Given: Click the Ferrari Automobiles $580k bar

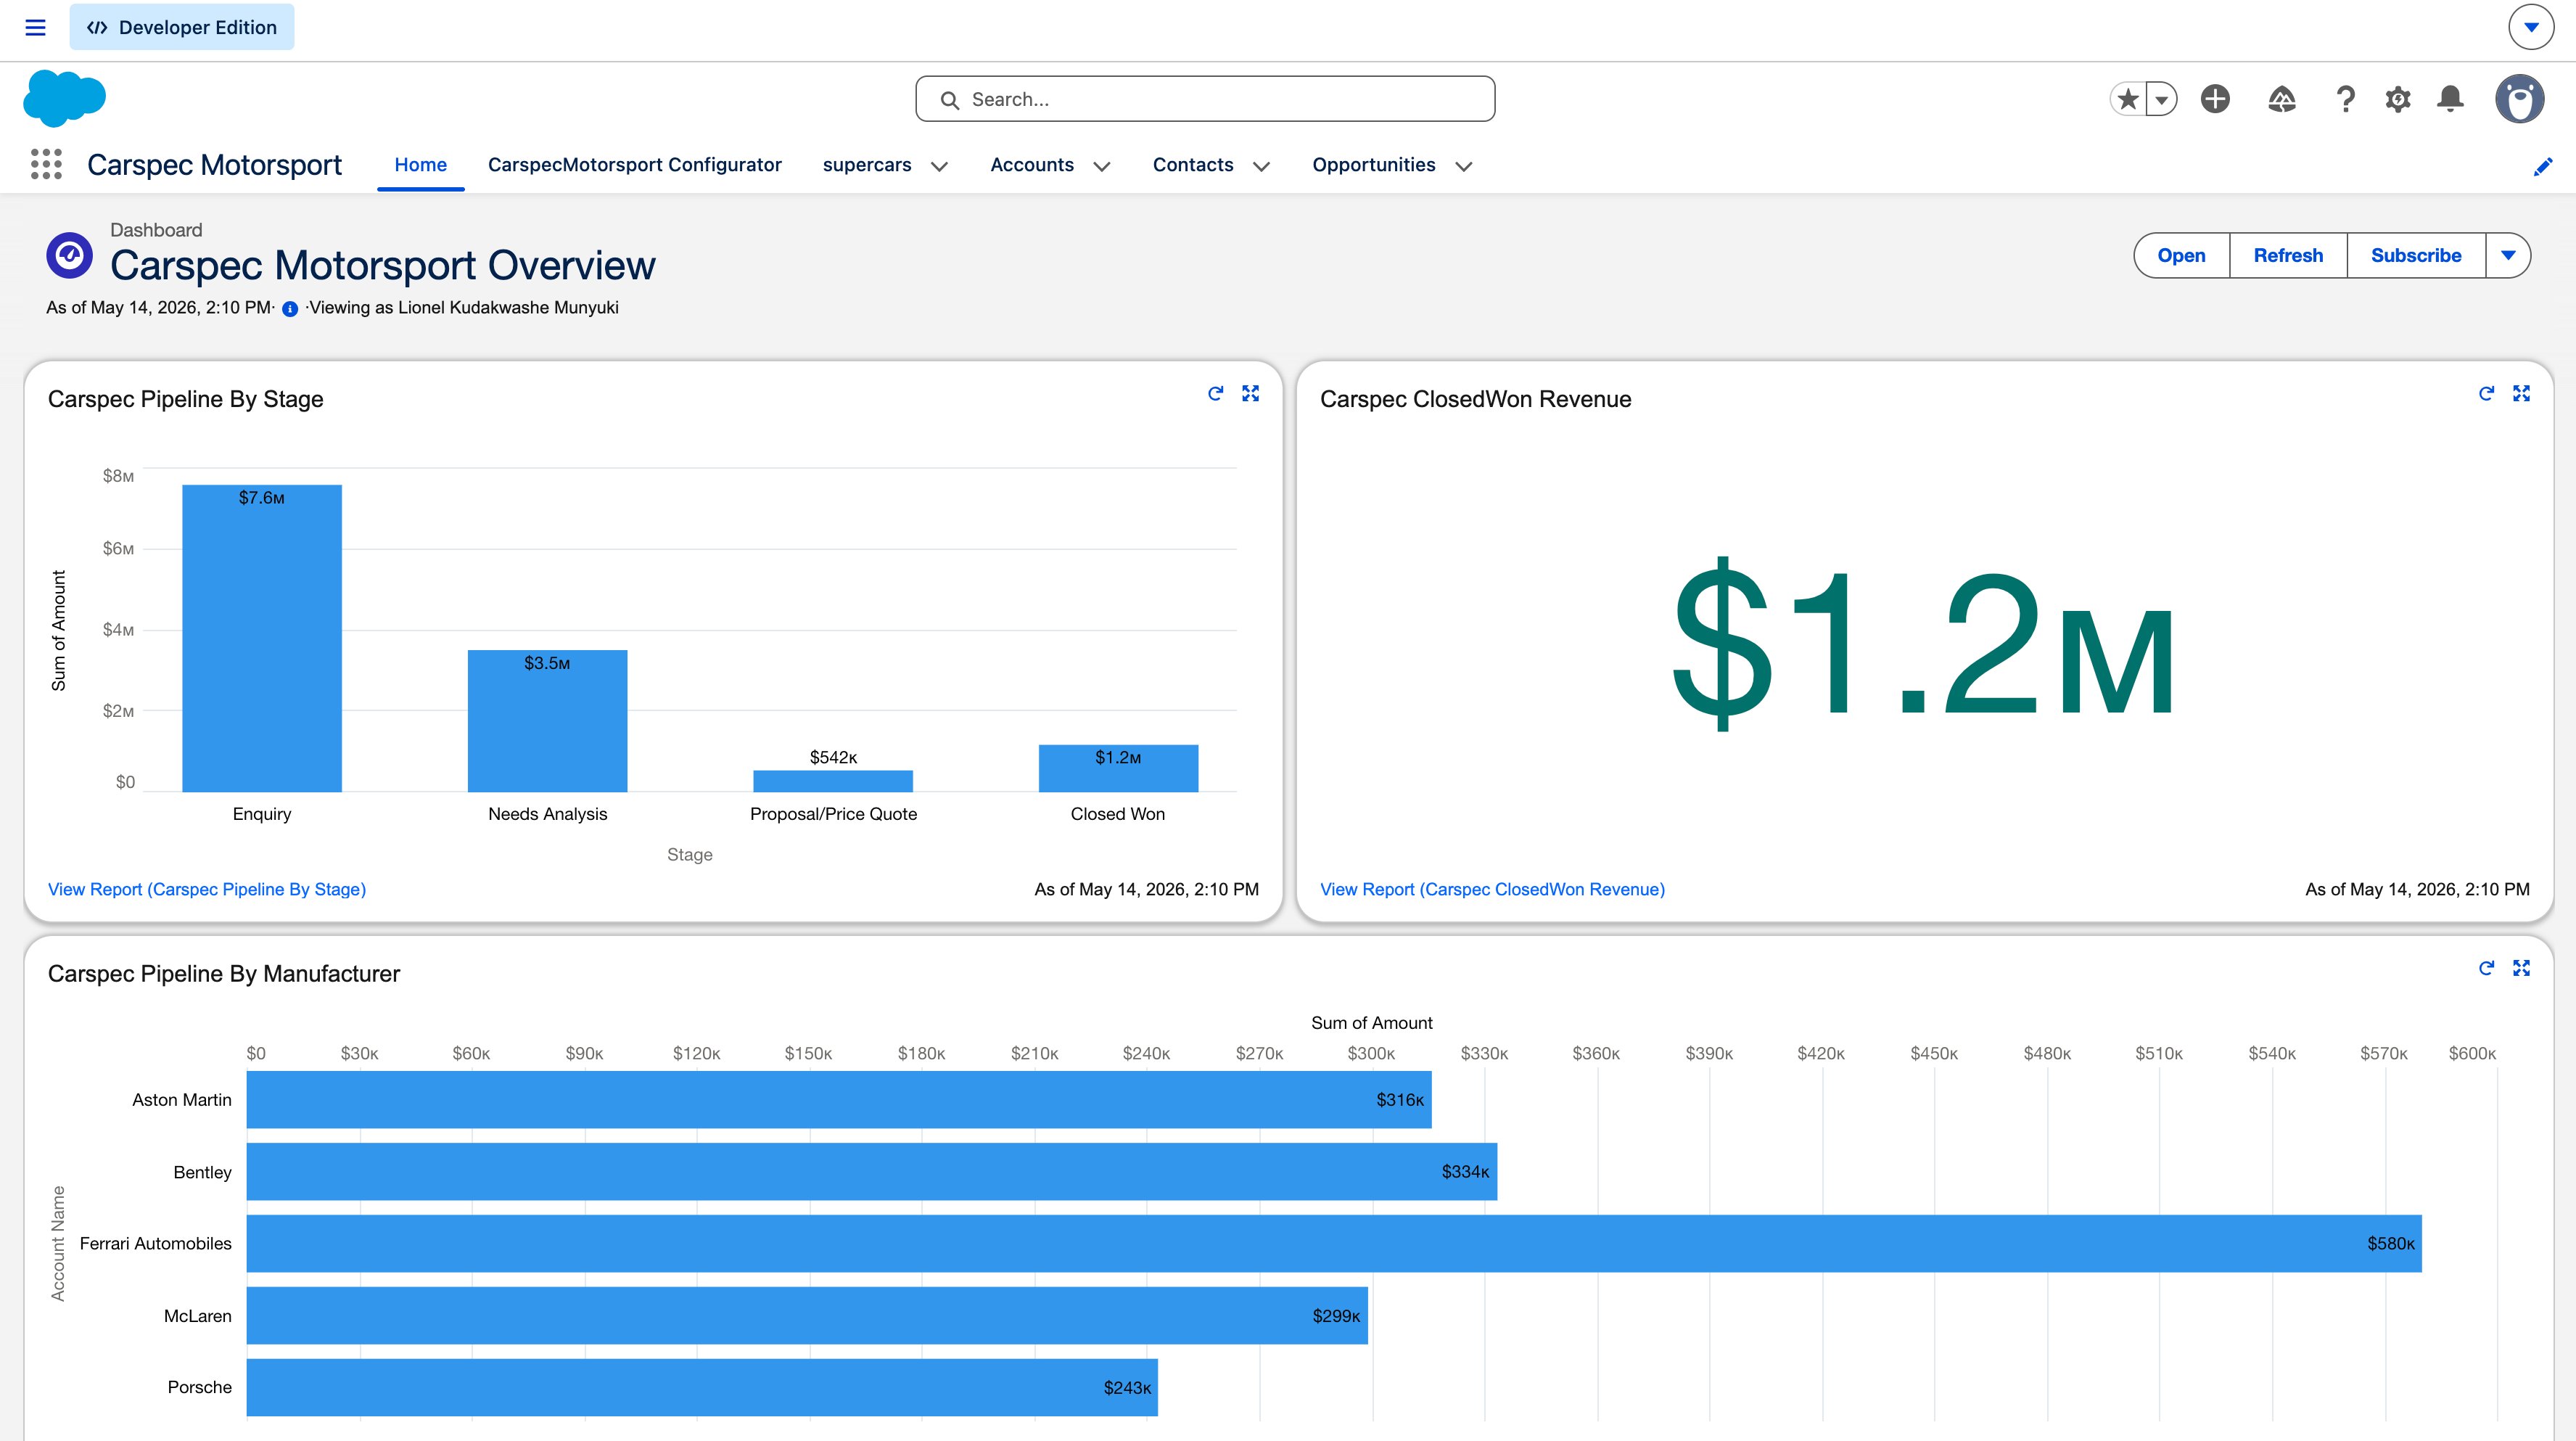Looking at the screenshot, I should coord(1334,1244).
